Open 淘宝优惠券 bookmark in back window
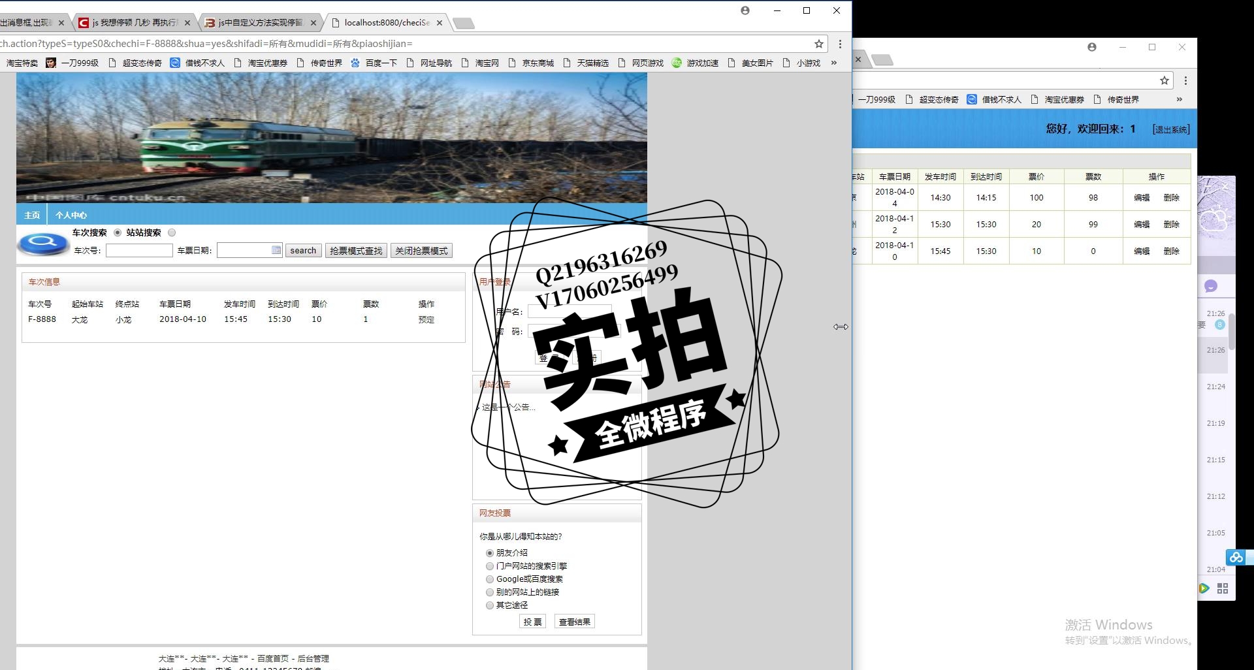The height and width of the screenshot is (670, 1254). pyautogui.click(x=1057, y=99)
